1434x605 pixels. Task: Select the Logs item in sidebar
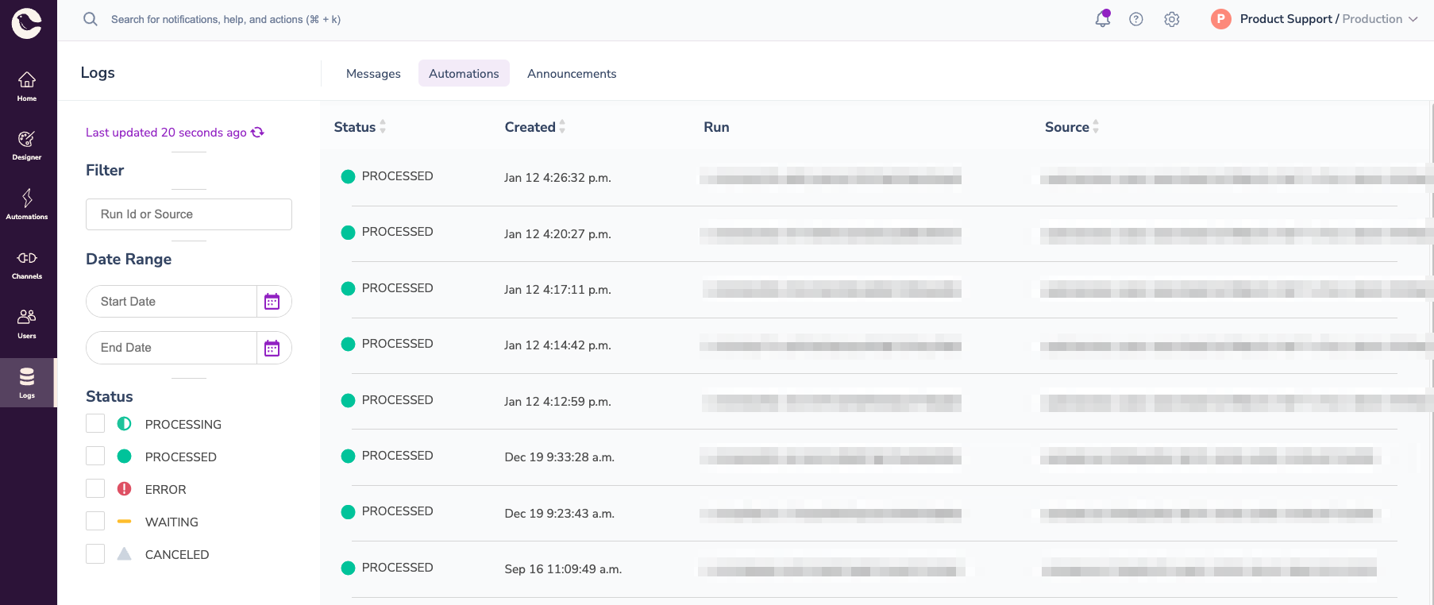pyautogui.click(x=27, y=383)
